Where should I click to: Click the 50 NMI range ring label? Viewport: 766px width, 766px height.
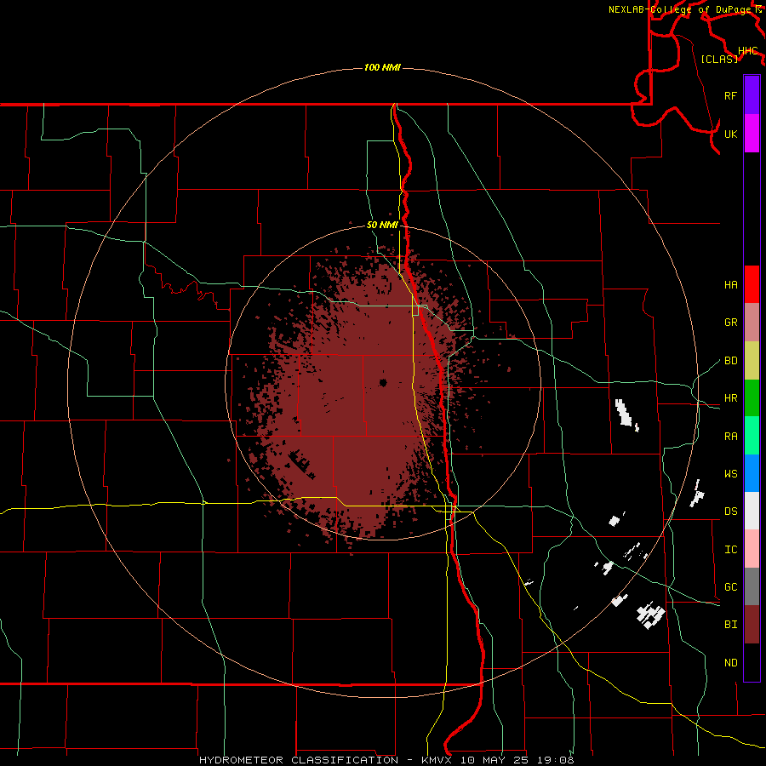pos(382,226)
